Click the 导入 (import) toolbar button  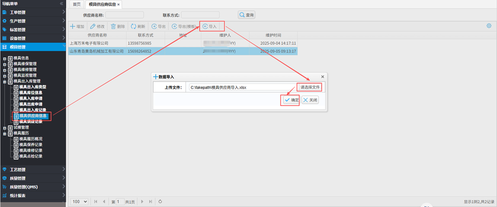[x=210, y=27]
